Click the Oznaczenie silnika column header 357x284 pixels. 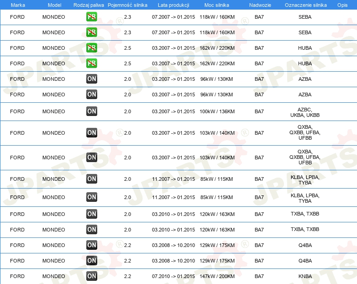click(306, 5)
